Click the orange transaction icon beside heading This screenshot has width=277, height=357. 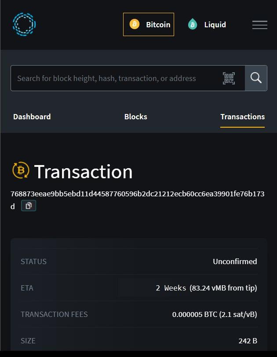21,171
